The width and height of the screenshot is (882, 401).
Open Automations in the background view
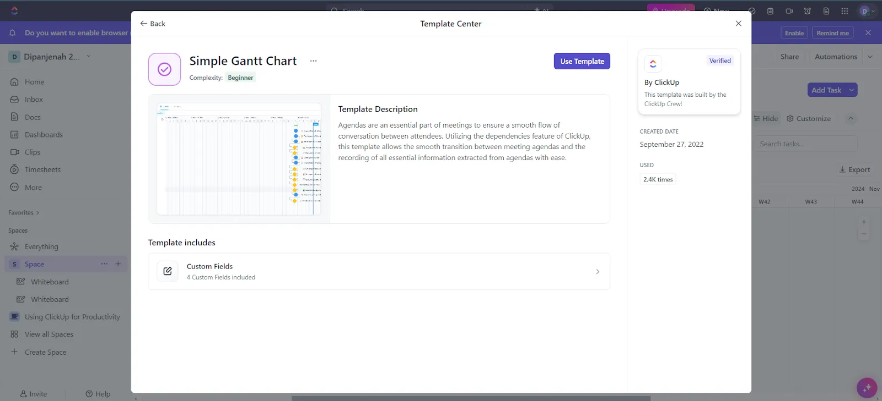tap(836, 57)
